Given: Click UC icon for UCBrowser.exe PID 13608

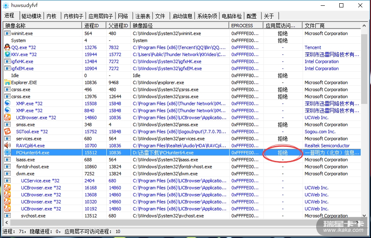Looking at the screenshot, I should (x=7, y=194).
